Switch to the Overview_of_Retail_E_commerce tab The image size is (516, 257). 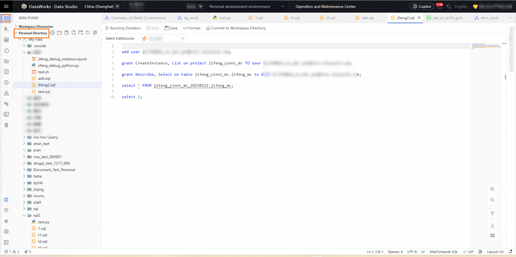click(136, 18)
